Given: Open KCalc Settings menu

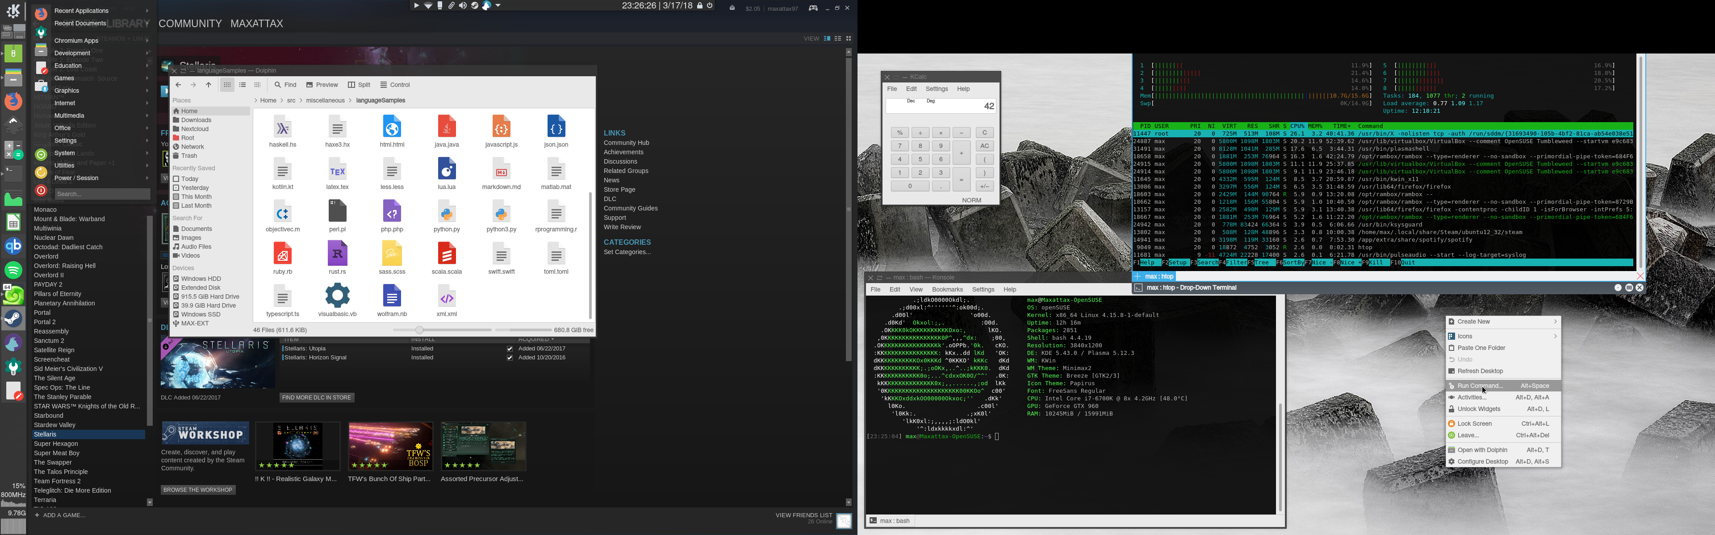Looking at the screenshot, I should click(x=936, y=89).
